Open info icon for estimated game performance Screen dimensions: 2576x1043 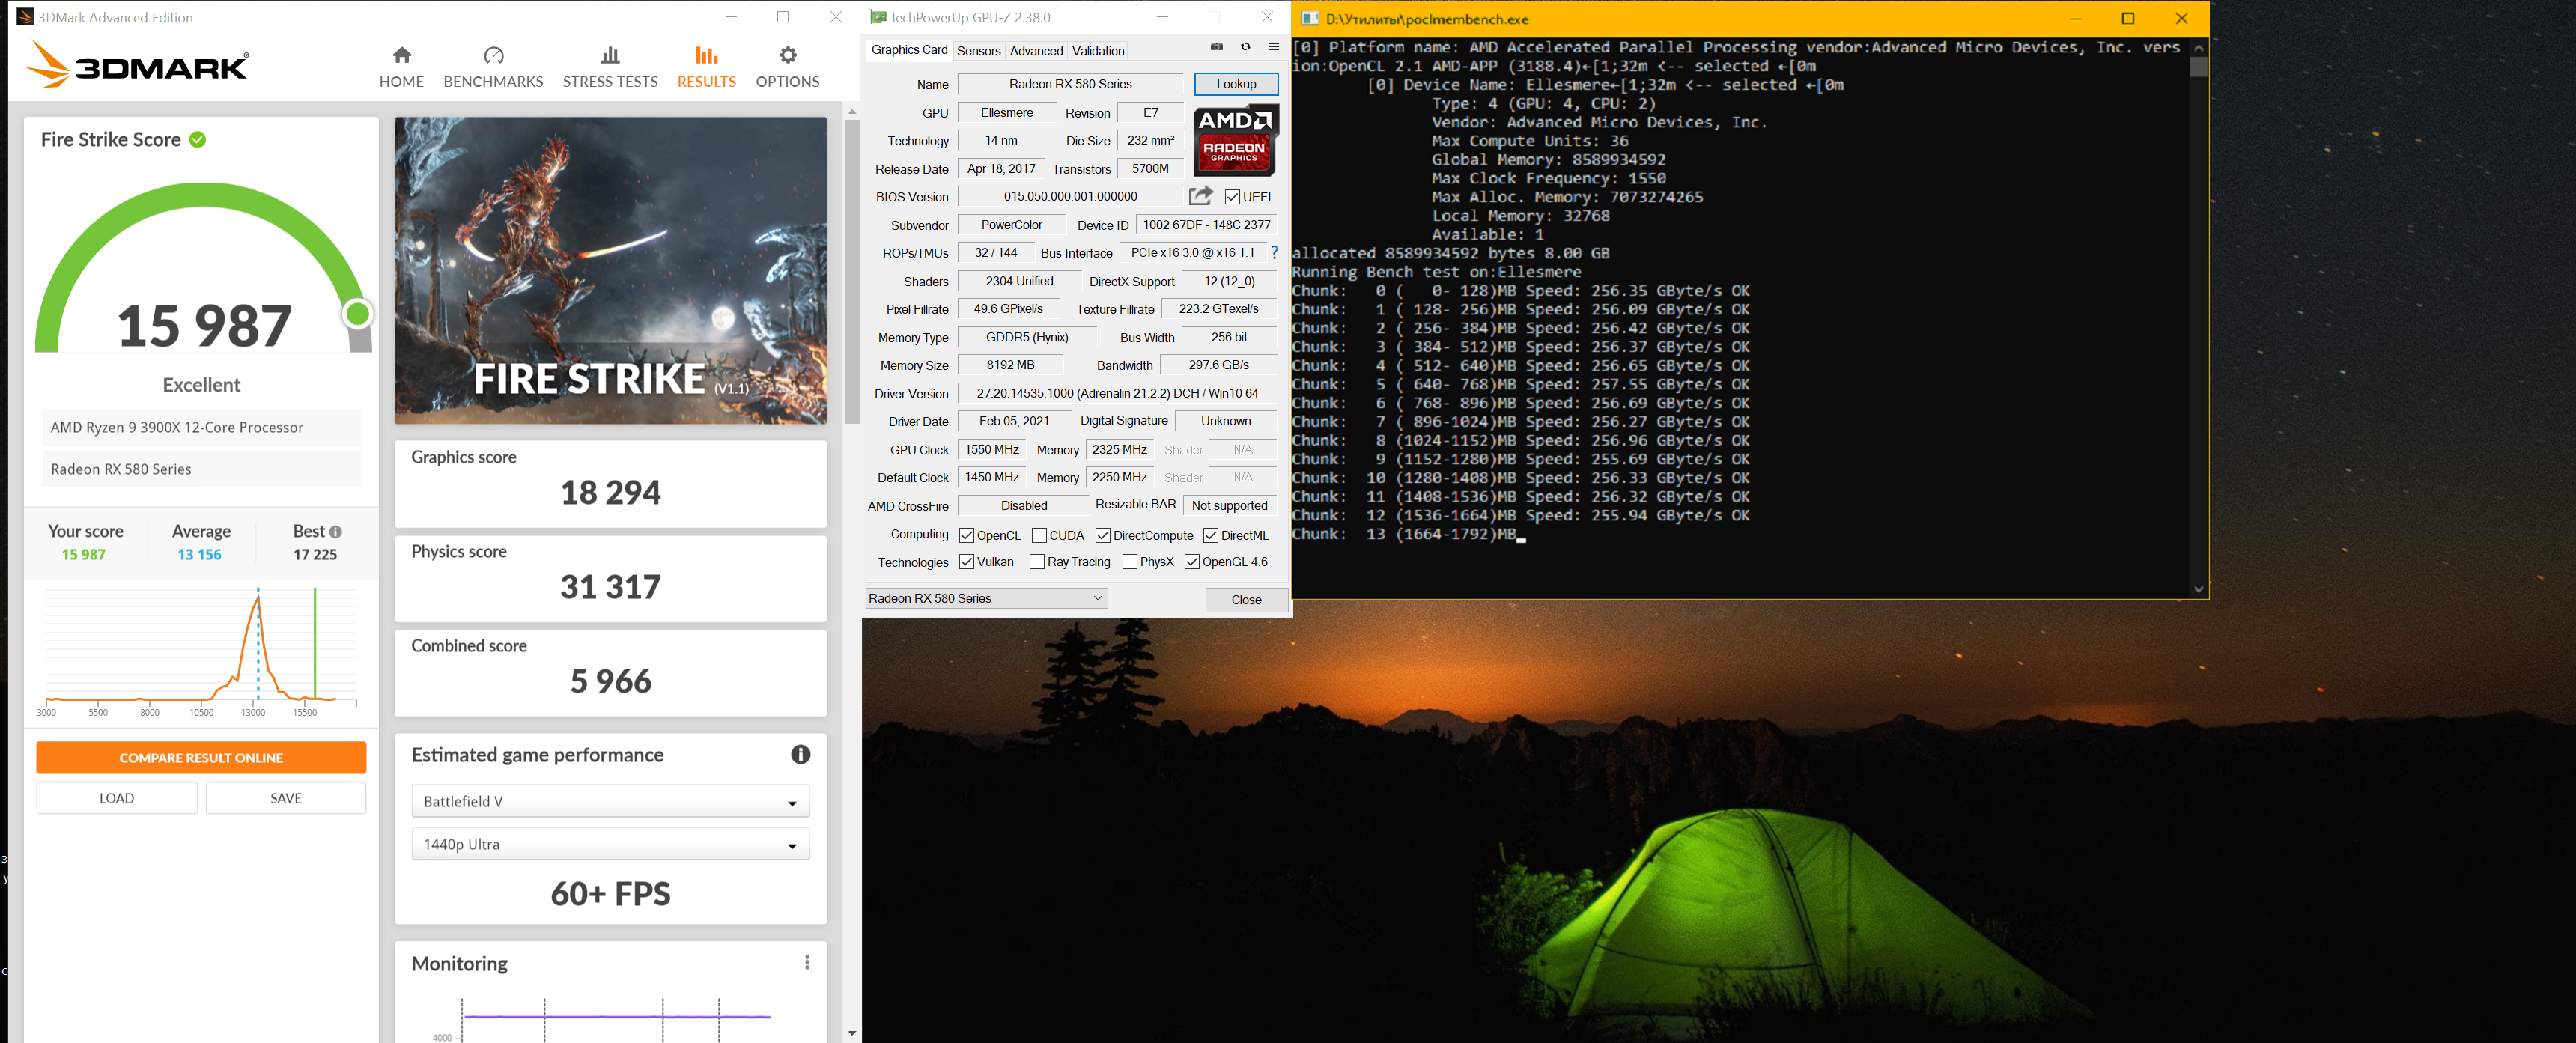click(x=800, y=755)
